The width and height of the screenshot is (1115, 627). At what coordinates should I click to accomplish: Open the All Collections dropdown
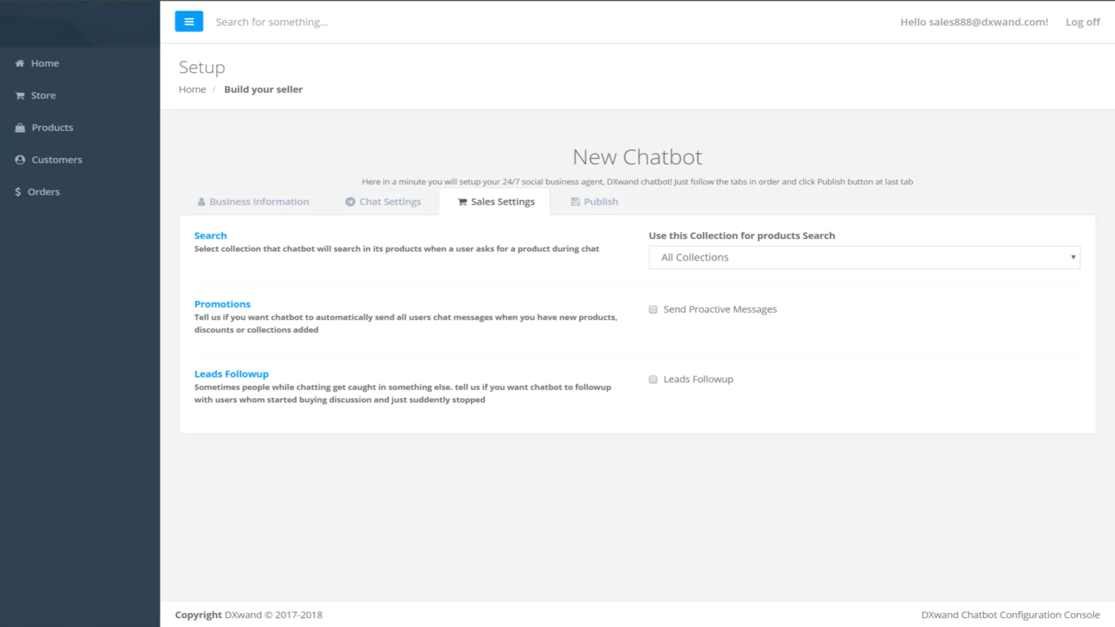[863, 258]
